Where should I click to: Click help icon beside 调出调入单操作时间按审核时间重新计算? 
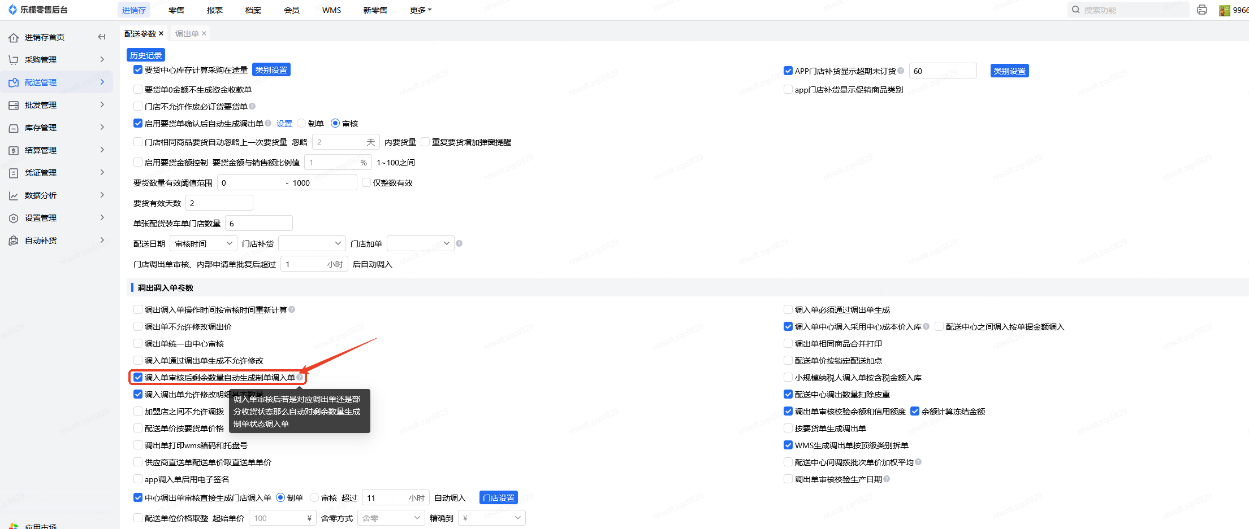coord(292,309)
